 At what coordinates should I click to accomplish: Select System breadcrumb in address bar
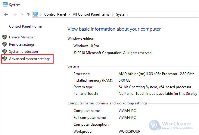(122, 14)
